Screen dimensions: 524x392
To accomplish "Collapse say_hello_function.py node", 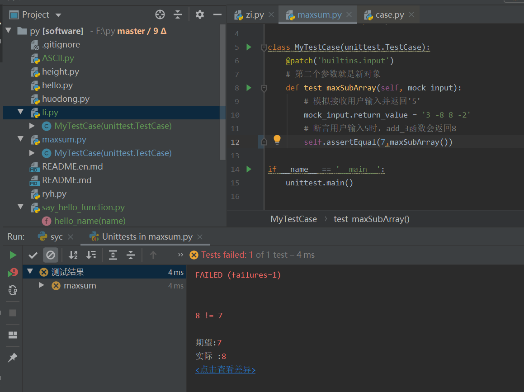I will coord(21,207).
